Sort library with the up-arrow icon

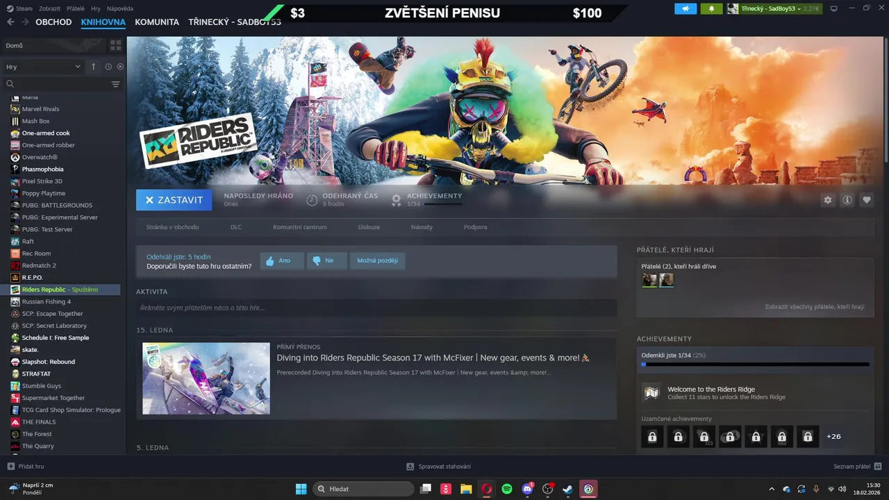pyautogui.click(x=94, y=67)
